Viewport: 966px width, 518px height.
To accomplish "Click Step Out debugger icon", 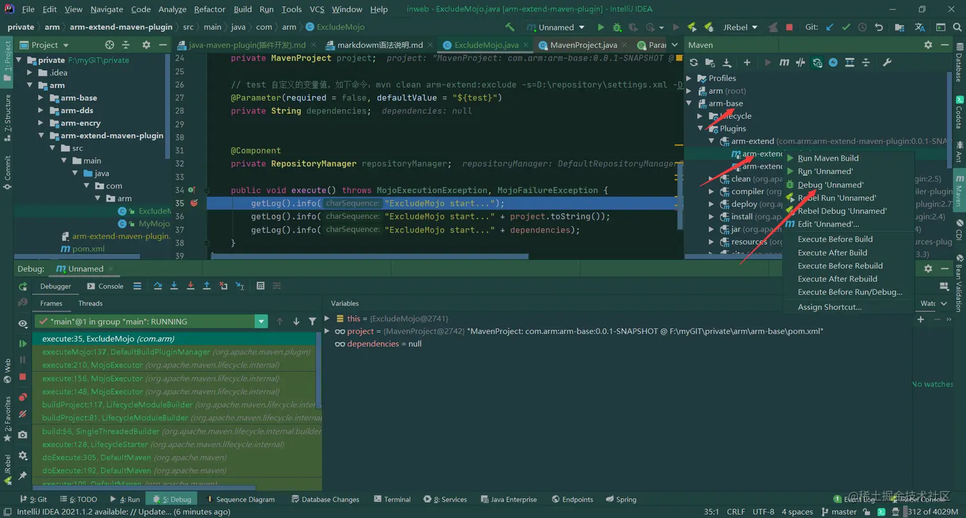I will (x=207, y=286).
